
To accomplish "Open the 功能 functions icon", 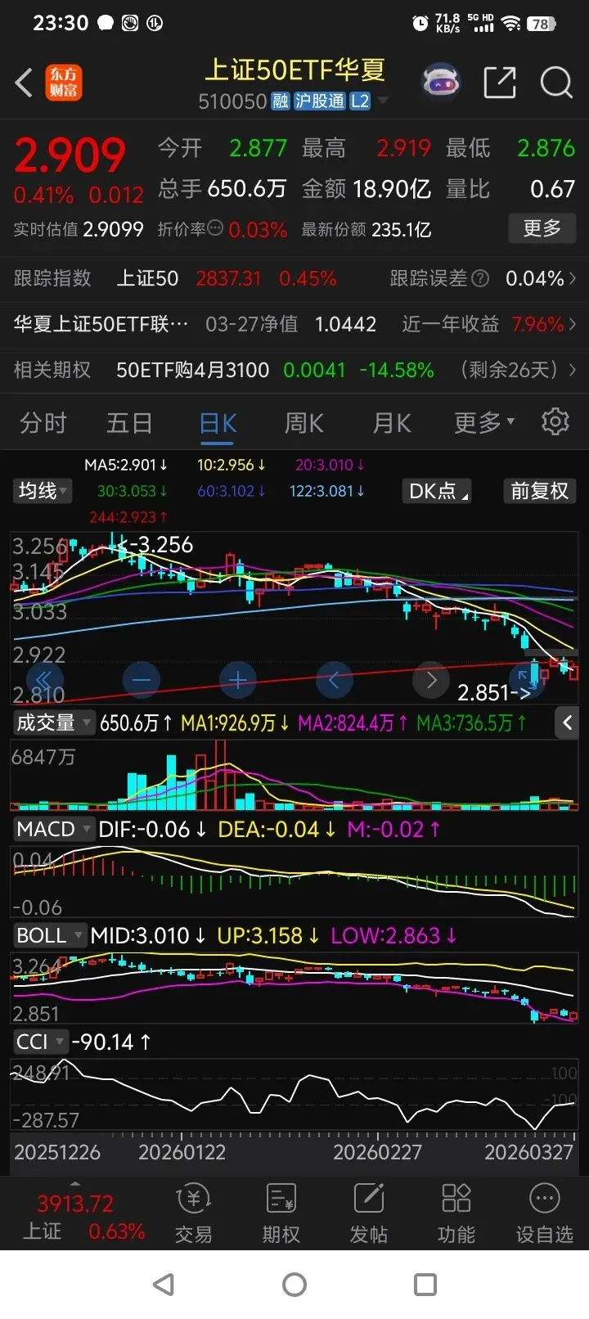I will pos(456,1199).
